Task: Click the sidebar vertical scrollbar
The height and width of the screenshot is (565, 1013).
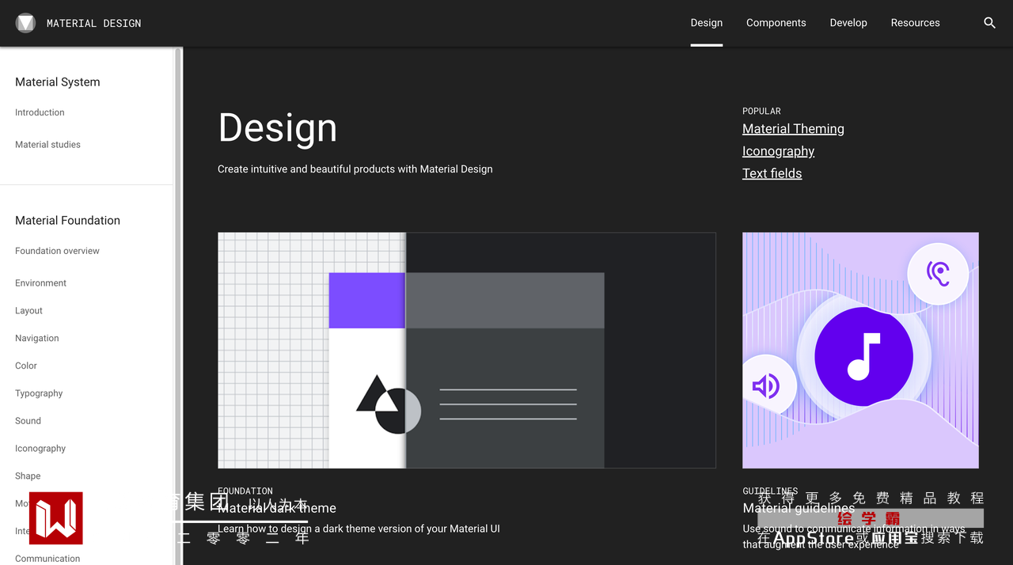Action: [178, 306]
